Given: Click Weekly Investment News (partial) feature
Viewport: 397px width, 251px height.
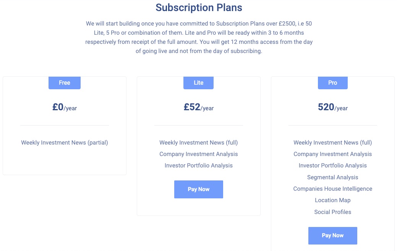Looking at the screenshot, I should [x=65, y=143].
